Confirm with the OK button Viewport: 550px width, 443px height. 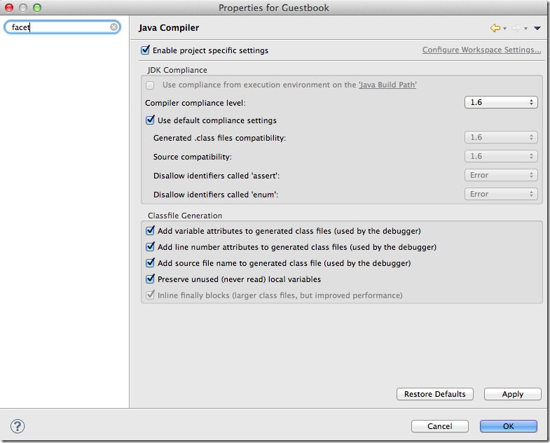coord(509,426)
